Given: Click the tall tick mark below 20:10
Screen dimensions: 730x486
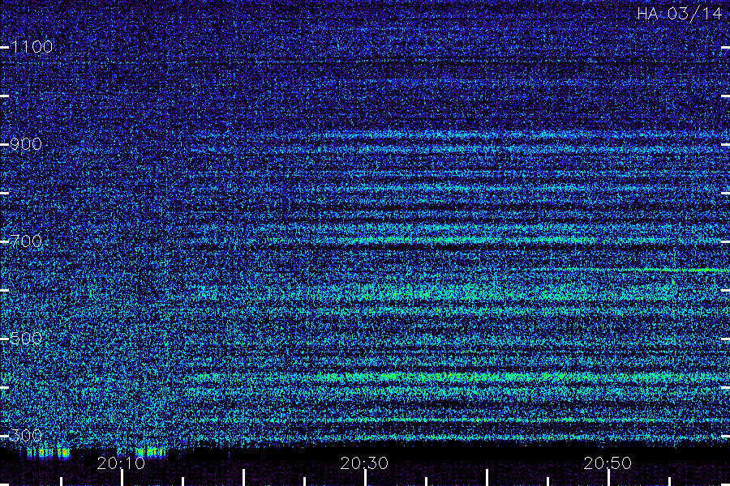Looking at the screenshot, I should point(122,478).
